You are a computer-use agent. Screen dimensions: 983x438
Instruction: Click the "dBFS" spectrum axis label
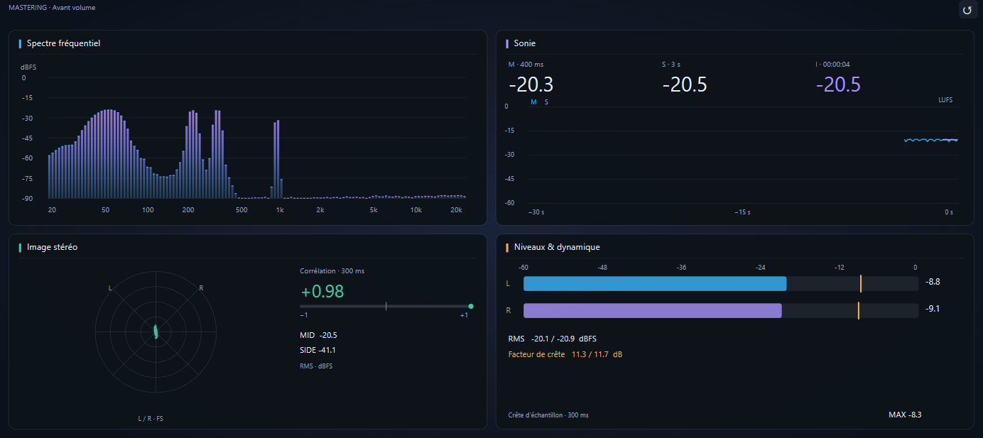28,67
